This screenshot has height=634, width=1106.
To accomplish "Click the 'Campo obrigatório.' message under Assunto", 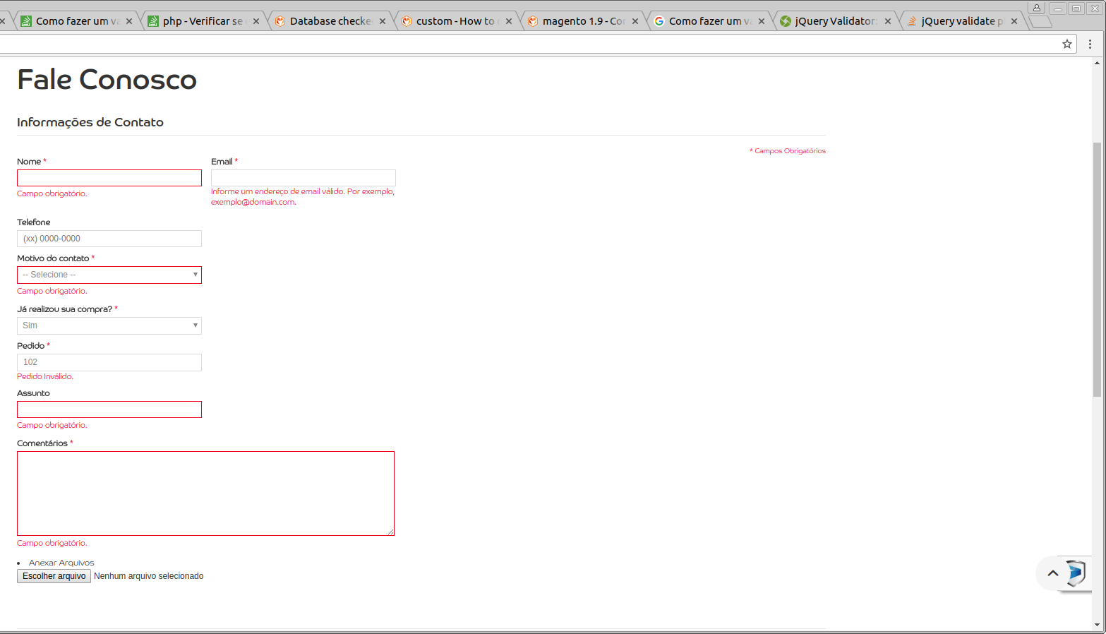I will (52, 425).
